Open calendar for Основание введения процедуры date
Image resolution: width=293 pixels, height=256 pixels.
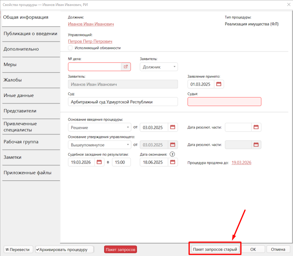173,127
